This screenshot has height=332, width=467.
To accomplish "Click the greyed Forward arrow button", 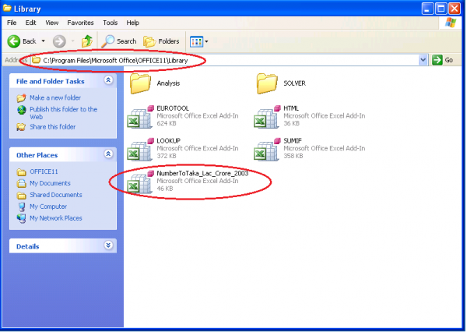I will pyautogui.click(x=59, y=41).
